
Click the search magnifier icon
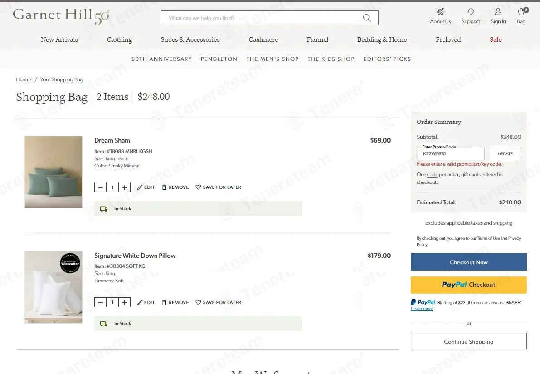click(x=367, y=18)
